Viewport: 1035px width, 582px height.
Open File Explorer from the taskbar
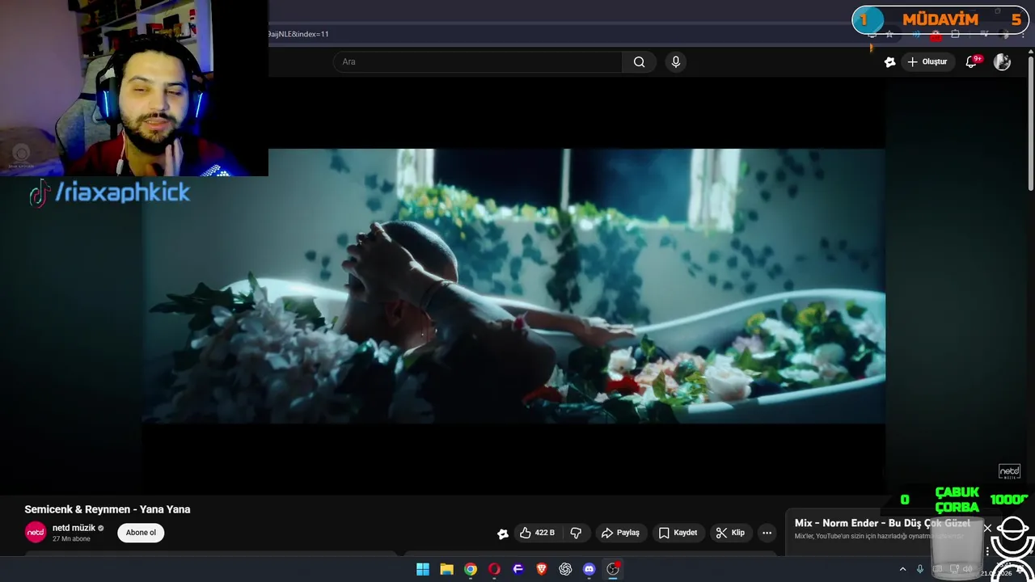coord(446,569)
